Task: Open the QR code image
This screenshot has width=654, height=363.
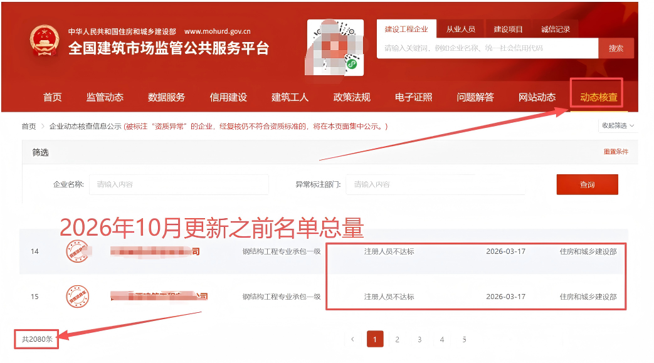Action: pyautogui.click(x=335, y=48)
